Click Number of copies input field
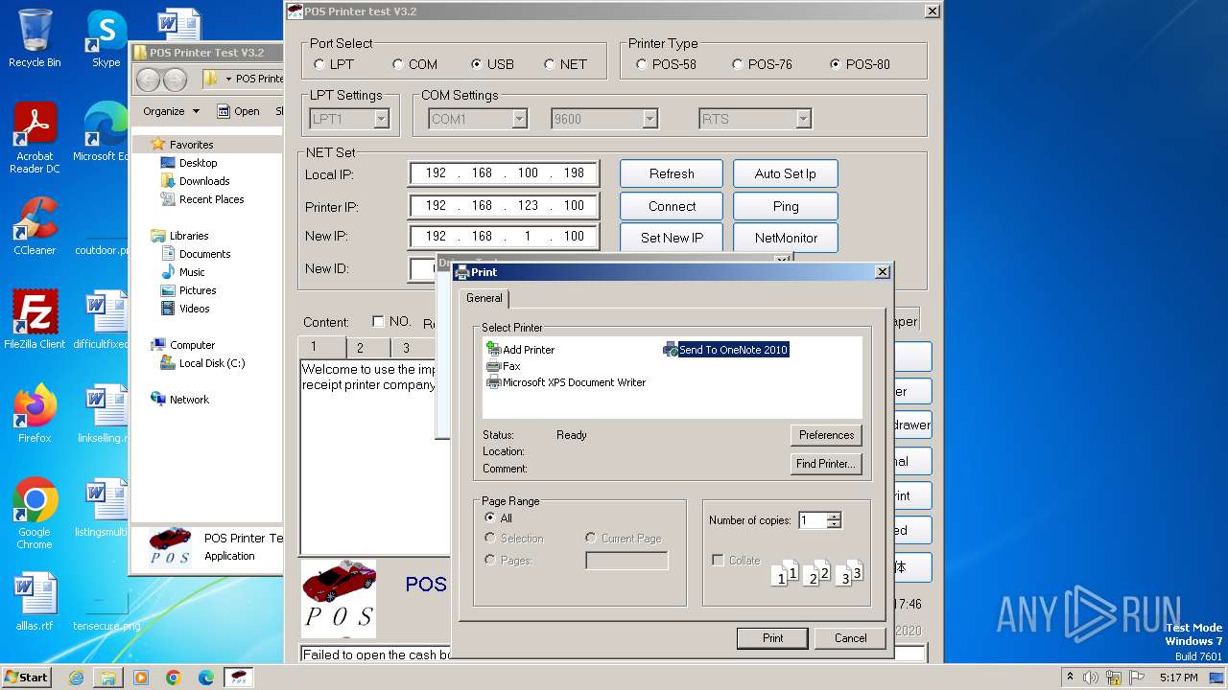Image resolution: width=1228 pixels, height=690 pixels. (812, 520)
